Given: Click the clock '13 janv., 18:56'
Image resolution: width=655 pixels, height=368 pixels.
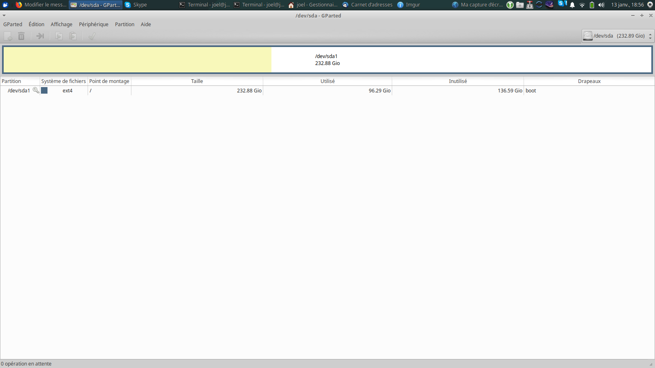Looking at the screenshot, I should pyautogui.click(x=628, y=5).
